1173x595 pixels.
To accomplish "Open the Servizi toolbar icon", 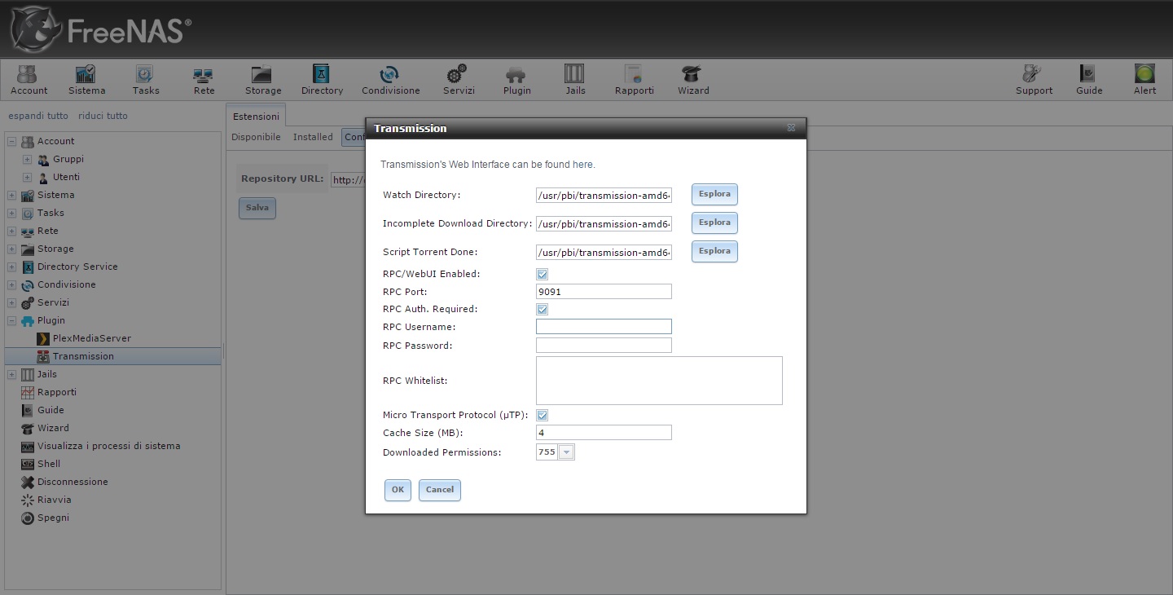I will (x=459, y=80).
